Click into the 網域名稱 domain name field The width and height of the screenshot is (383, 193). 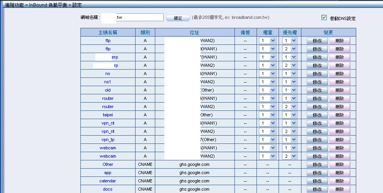tap(132, 17)
